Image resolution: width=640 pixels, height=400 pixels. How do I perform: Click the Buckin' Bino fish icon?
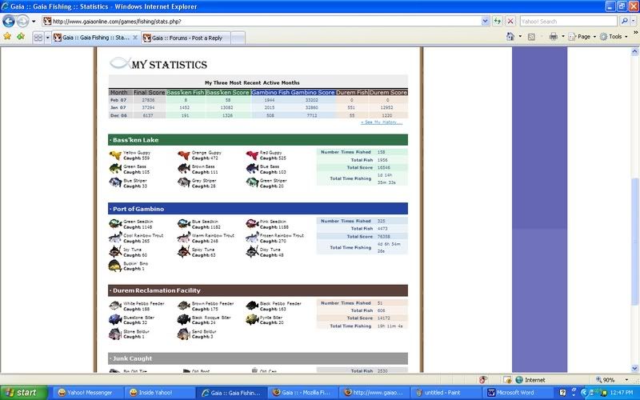(115, 266)
